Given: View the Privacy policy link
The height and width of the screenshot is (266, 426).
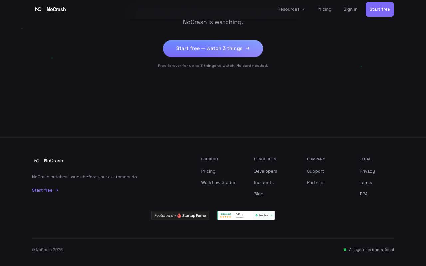Looking at the screenshot, I should (x=367, y=171).
